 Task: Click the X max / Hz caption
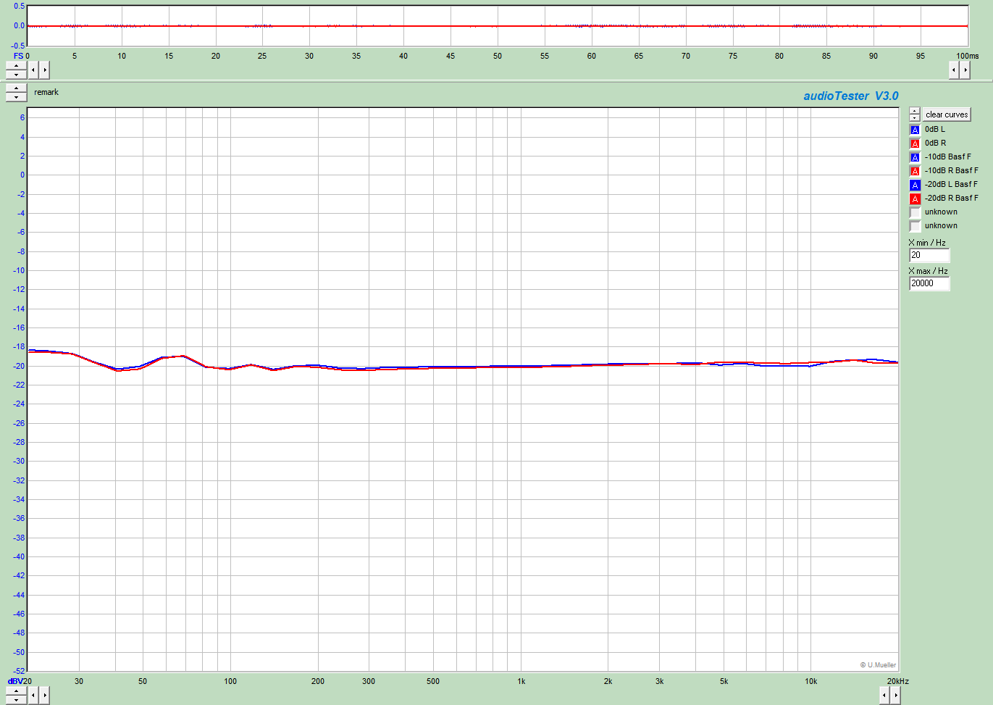(928, 271)
